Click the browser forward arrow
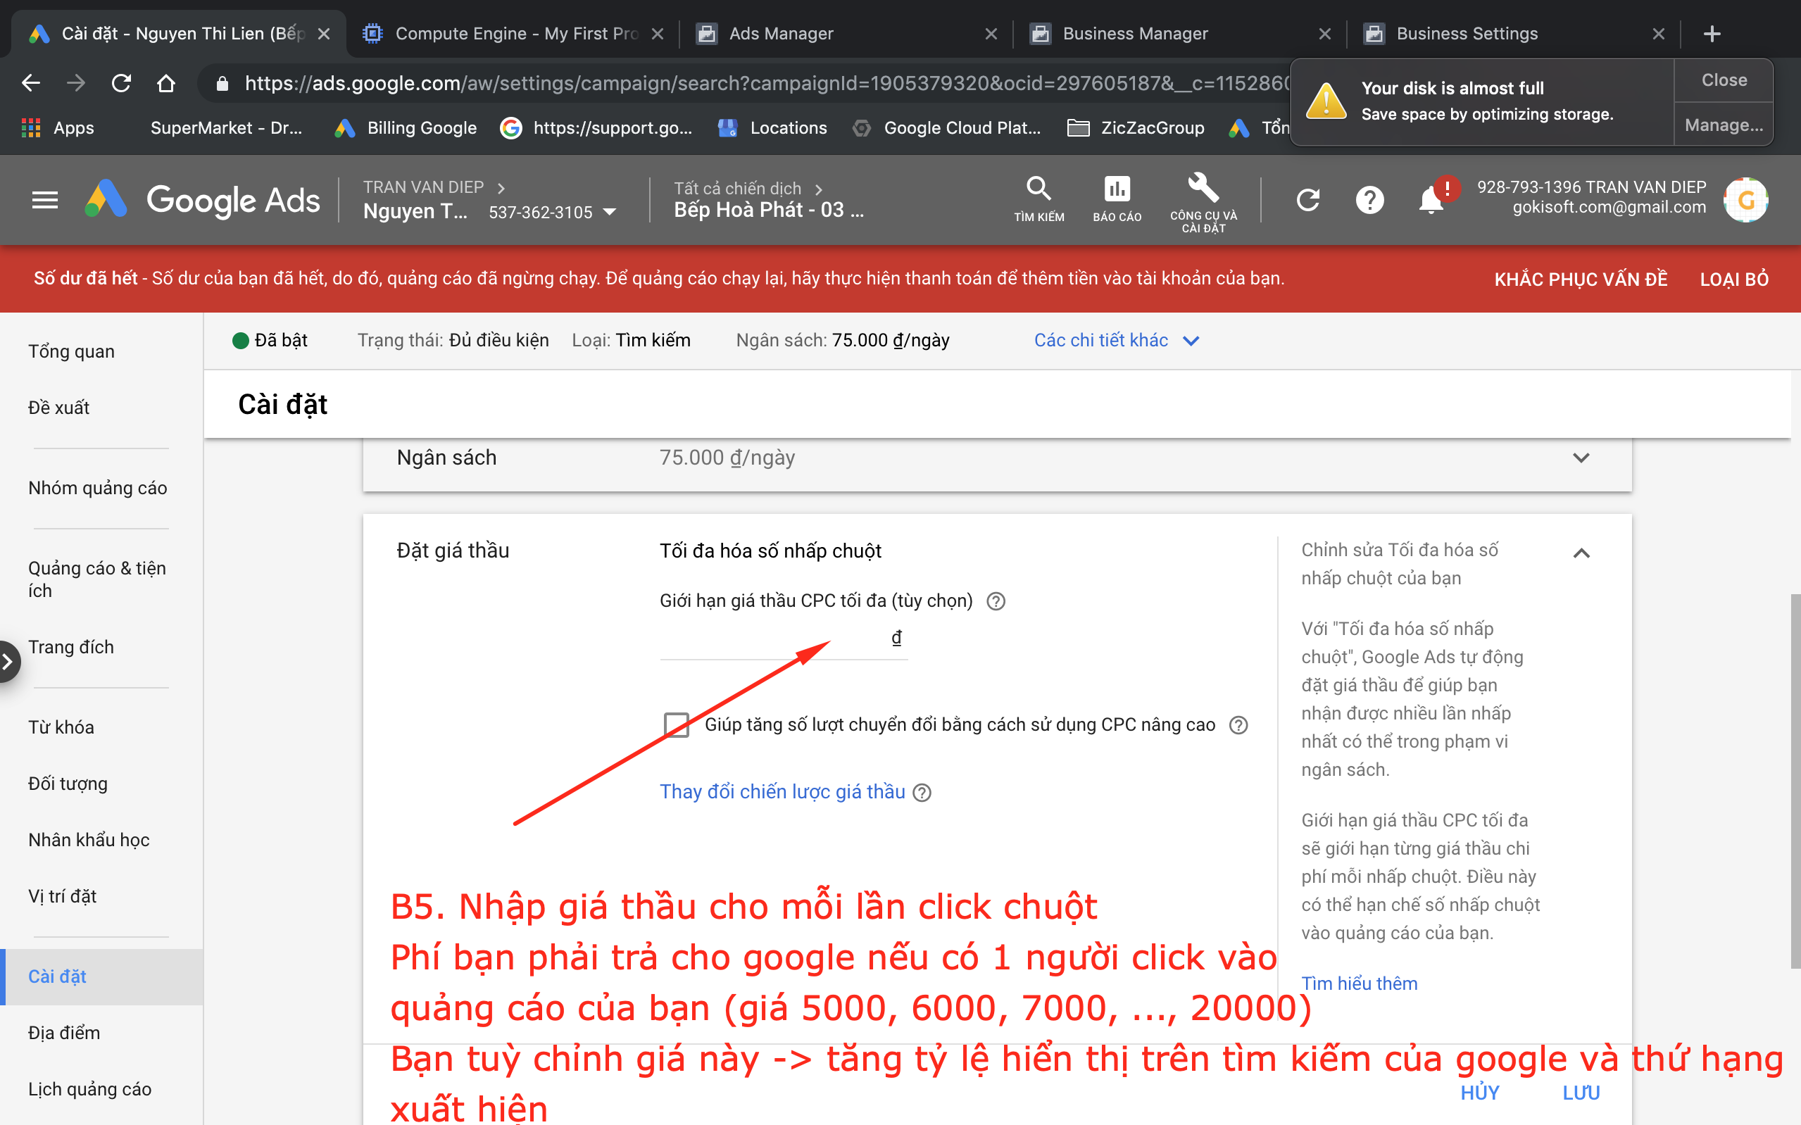1801x1125 pixels. tap(76, 82)
